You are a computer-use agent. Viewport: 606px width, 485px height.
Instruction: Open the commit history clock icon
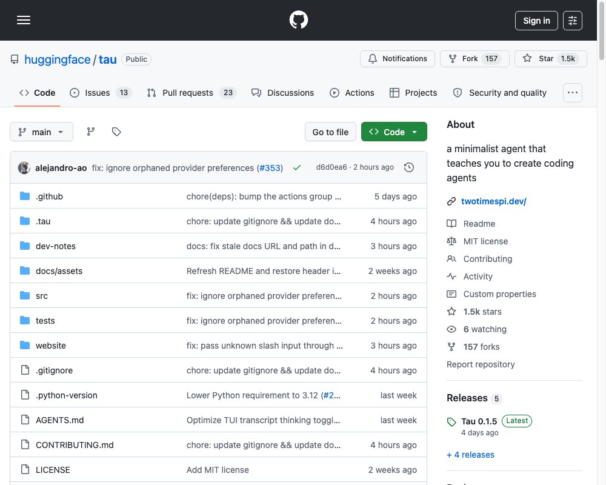[409, 167]
